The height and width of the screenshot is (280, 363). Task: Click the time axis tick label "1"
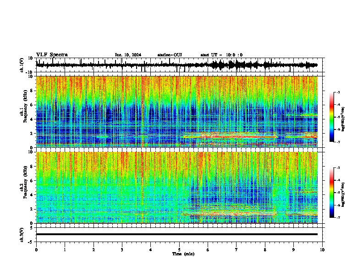click(x=65, y=250)
